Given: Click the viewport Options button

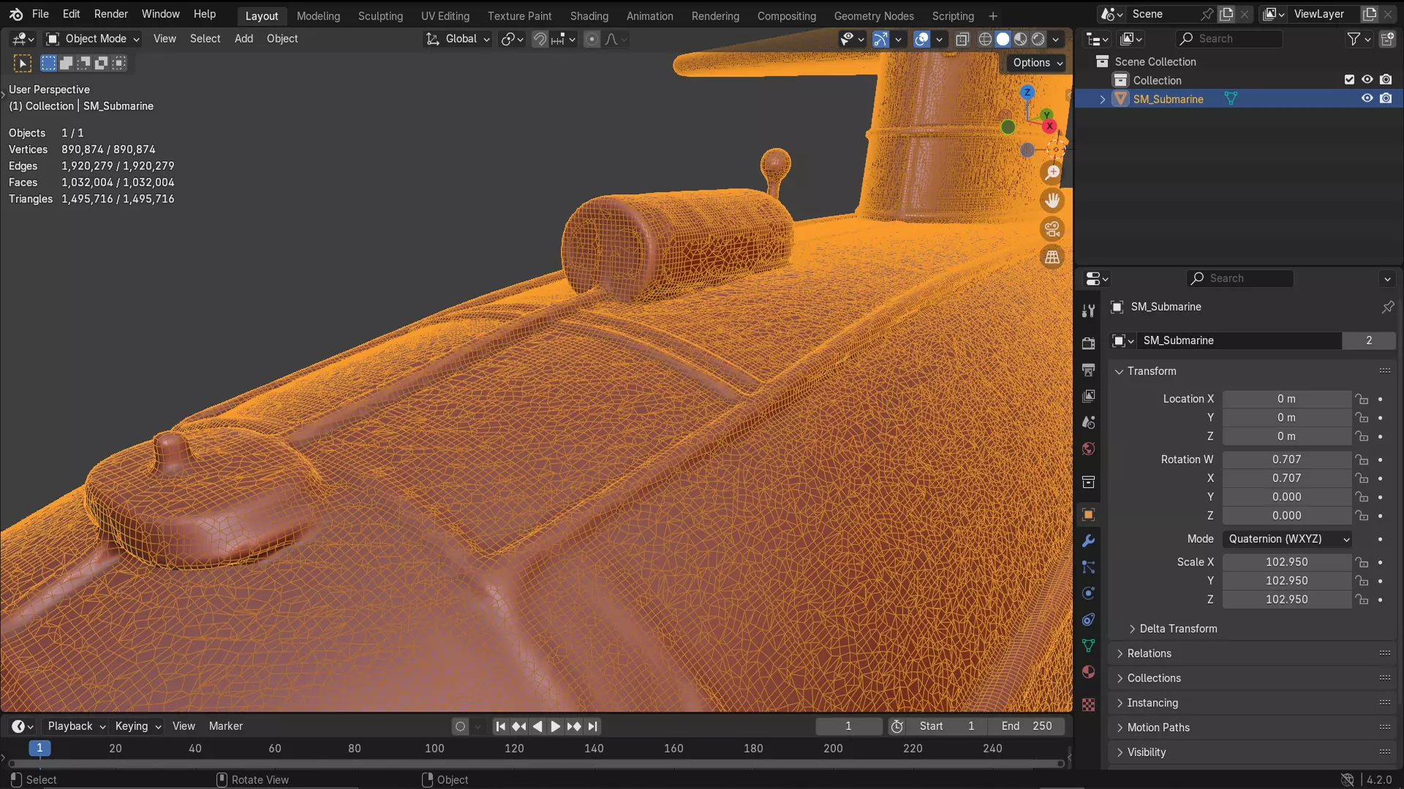Looking at the screenshot, I should [x=1037, y=63].
